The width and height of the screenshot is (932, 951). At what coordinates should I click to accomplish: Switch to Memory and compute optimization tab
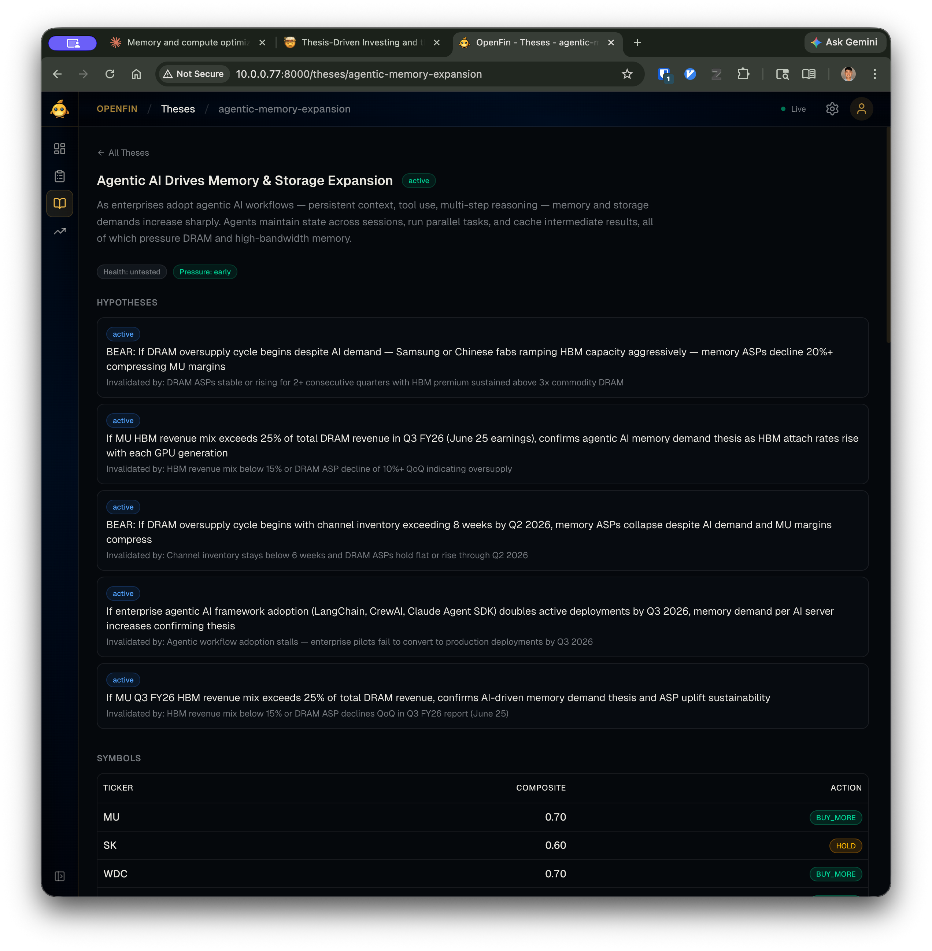[188, 42]
